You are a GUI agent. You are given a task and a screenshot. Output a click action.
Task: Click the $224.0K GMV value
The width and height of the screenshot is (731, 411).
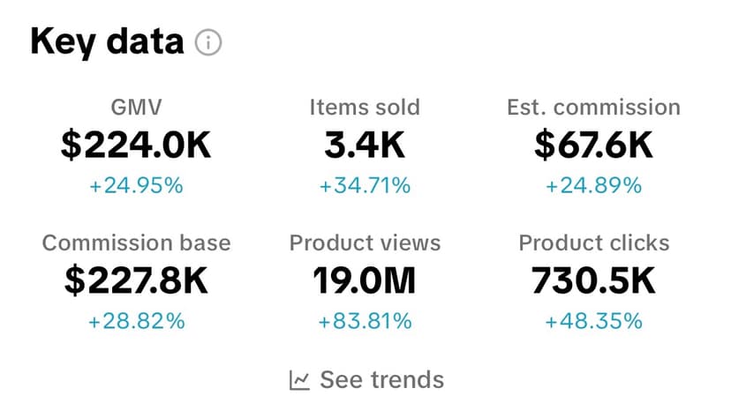point(136,146)
